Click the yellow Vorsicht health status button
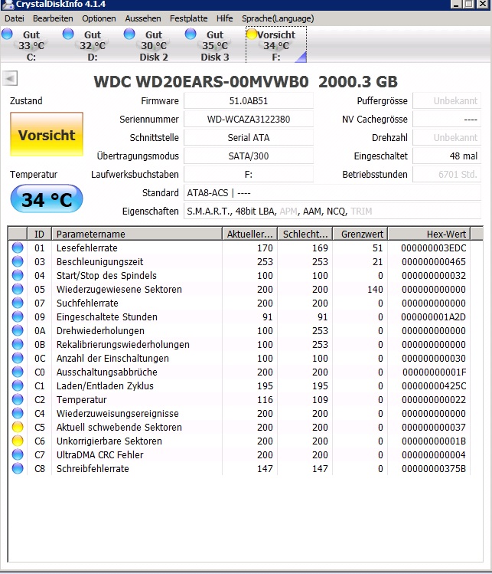 [47, 134]
